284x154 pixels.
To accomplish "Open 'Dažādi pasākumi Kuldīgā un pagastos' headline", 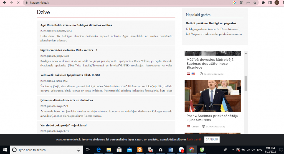I will pyautogui.click(x=211, y=23).
